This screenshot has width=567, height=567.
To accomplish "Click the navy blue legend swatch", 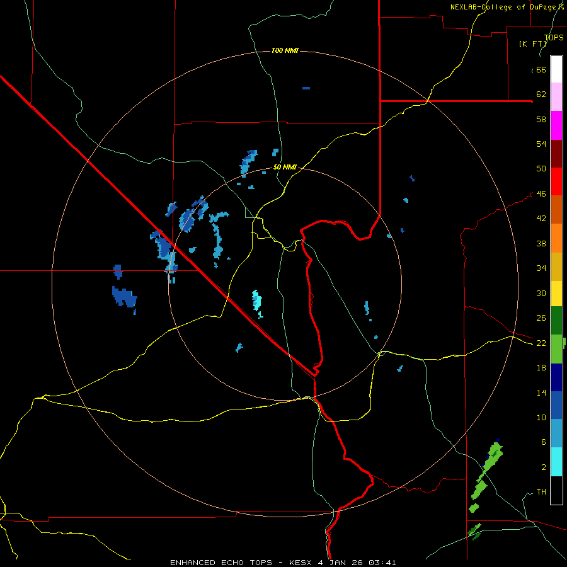I will (556, 377).
